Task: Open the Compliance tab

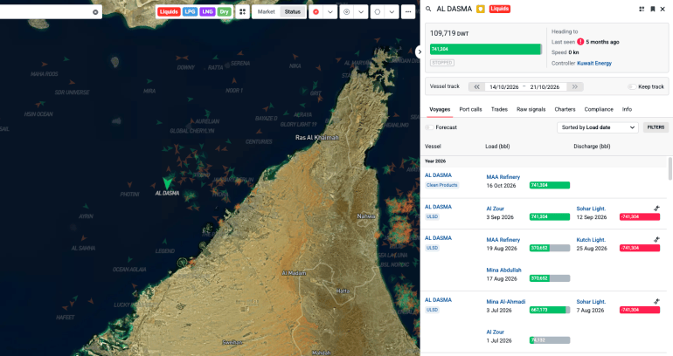Action: click(x=599, y=109)
